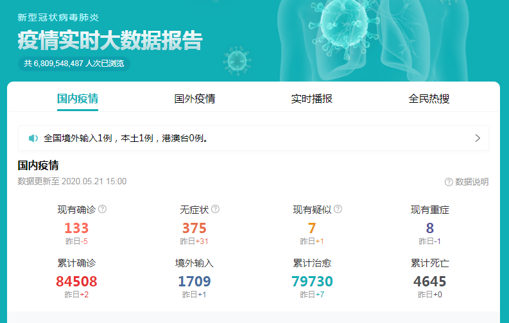
Task: Click the 累计死亡 number 4645
Action: pos(429,281)
